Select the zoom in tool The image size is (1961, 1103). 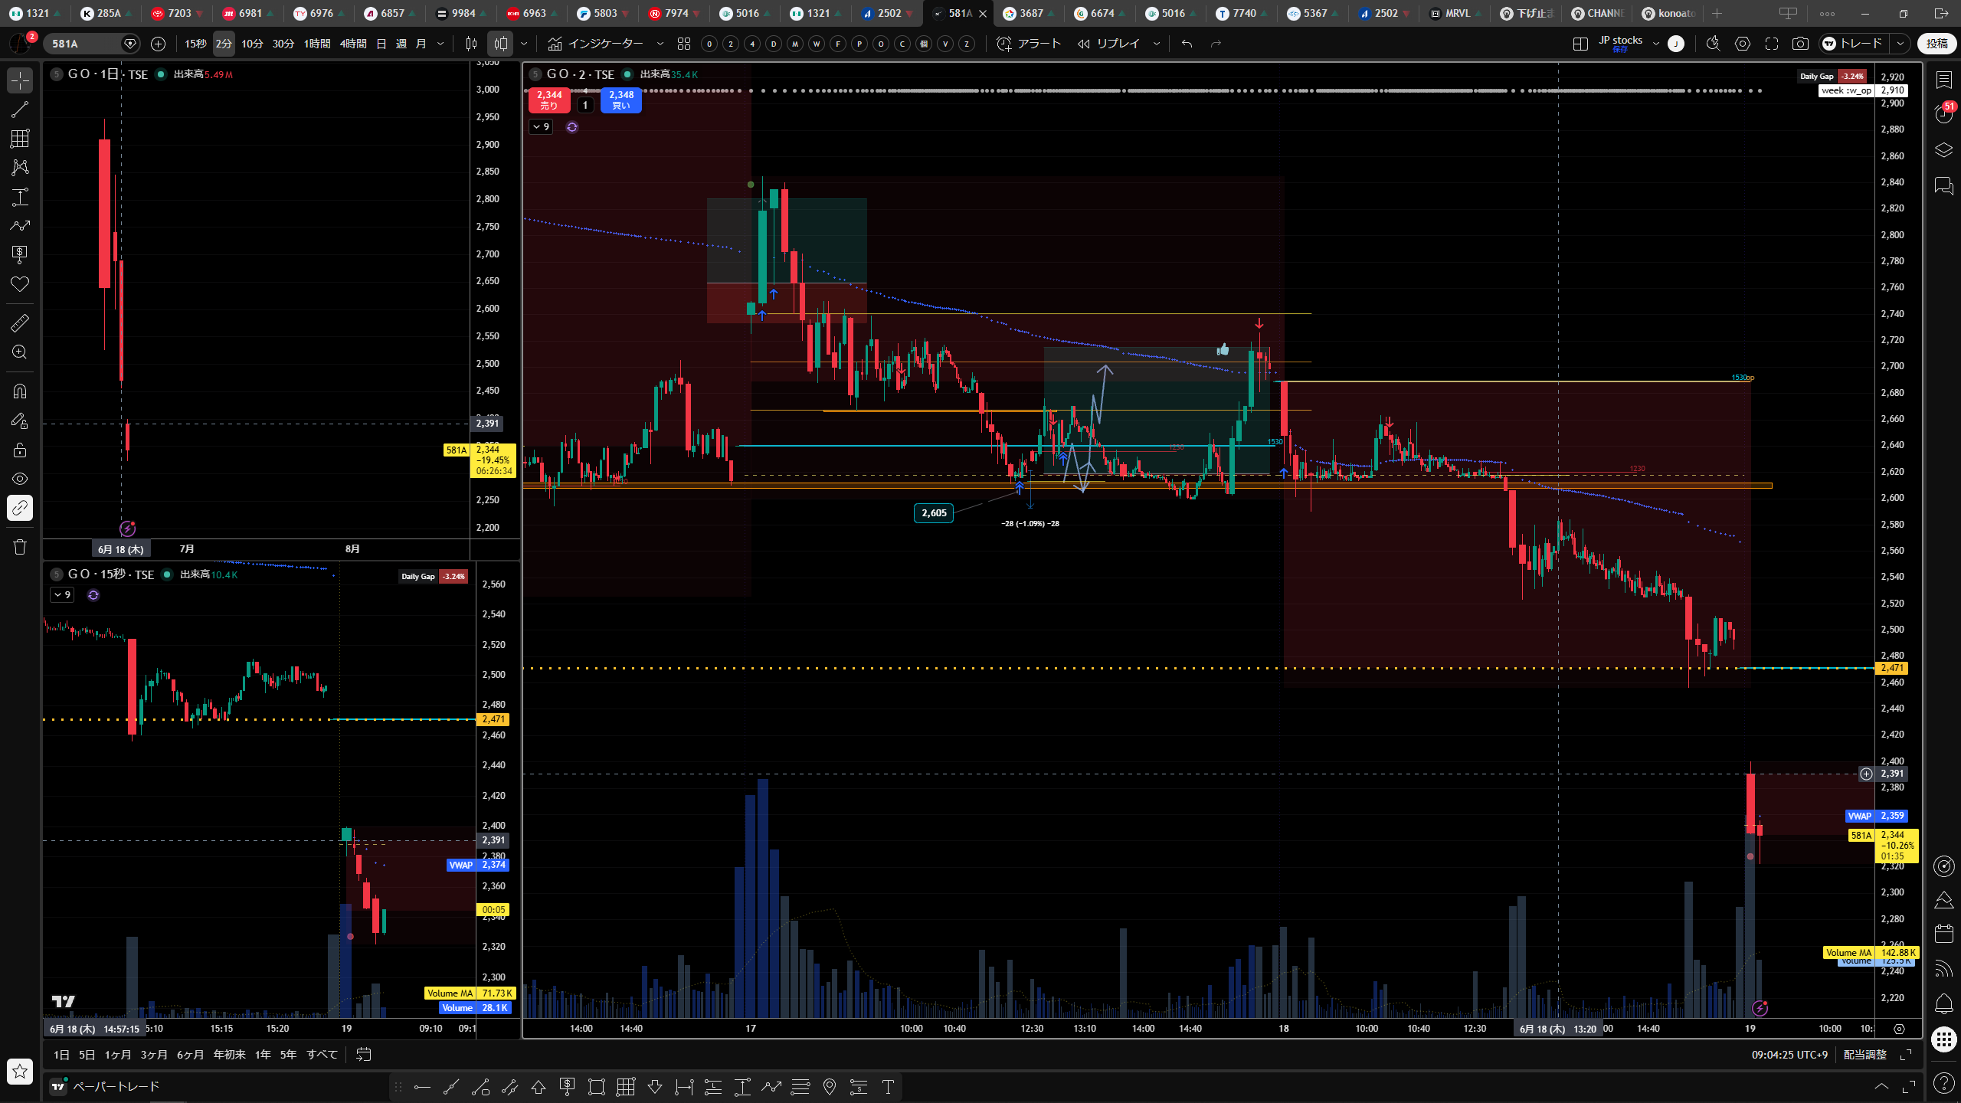(20, 352)
